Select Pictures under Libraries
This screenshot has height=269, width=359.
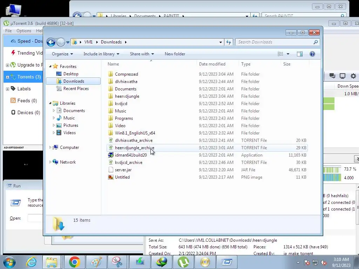click(x=70, y=125)
